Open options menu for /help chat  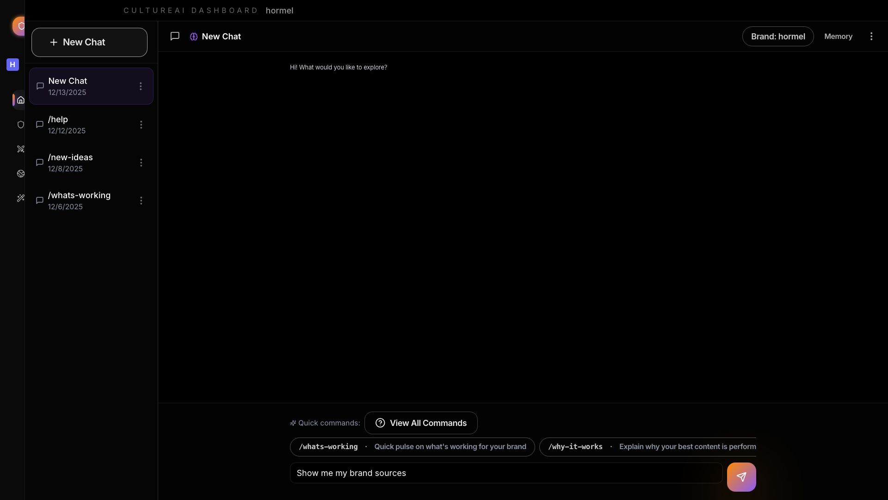tap(141, 125)
